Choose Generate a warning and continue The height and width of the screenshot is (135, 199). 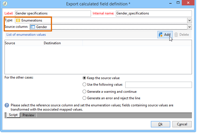click(x=84, y=92)
